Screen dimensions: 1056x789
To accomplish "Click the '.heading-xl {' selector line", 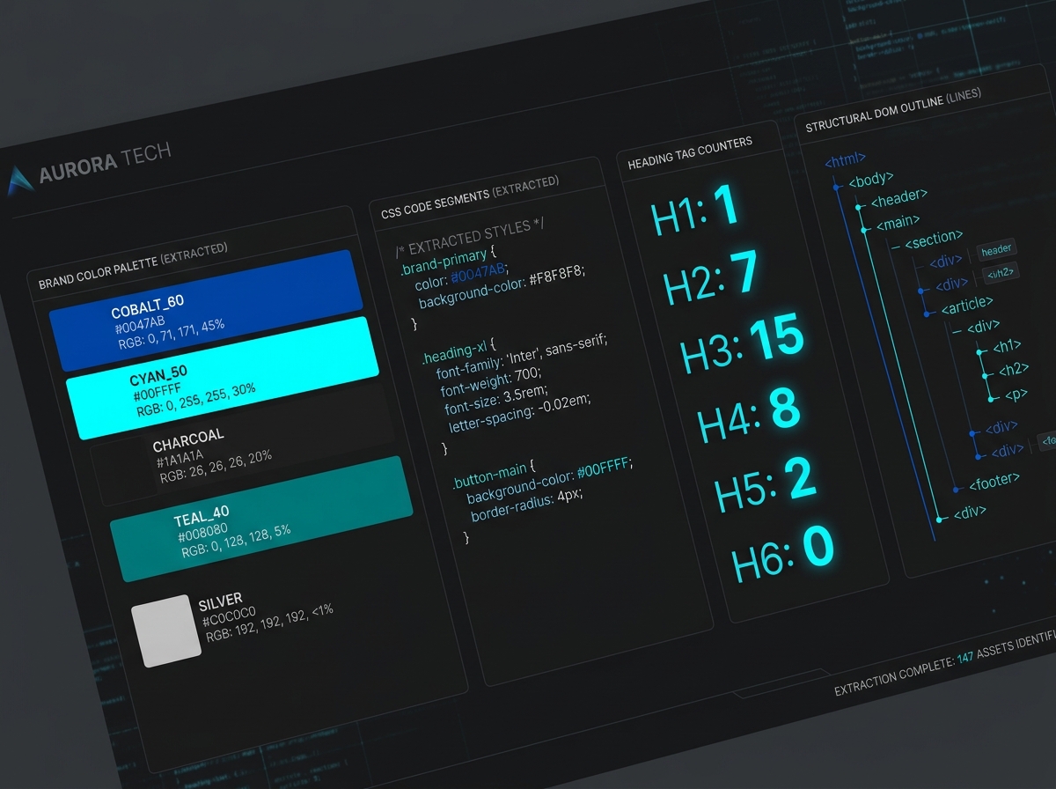I will 458,351.
